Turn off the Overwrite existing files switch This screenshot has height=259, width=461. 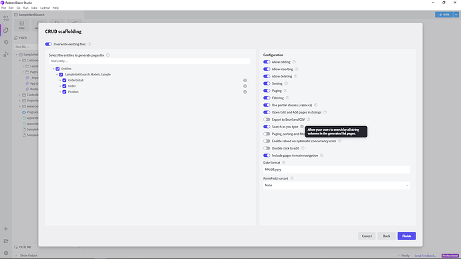pyautogui.click(x=49, y=44)
